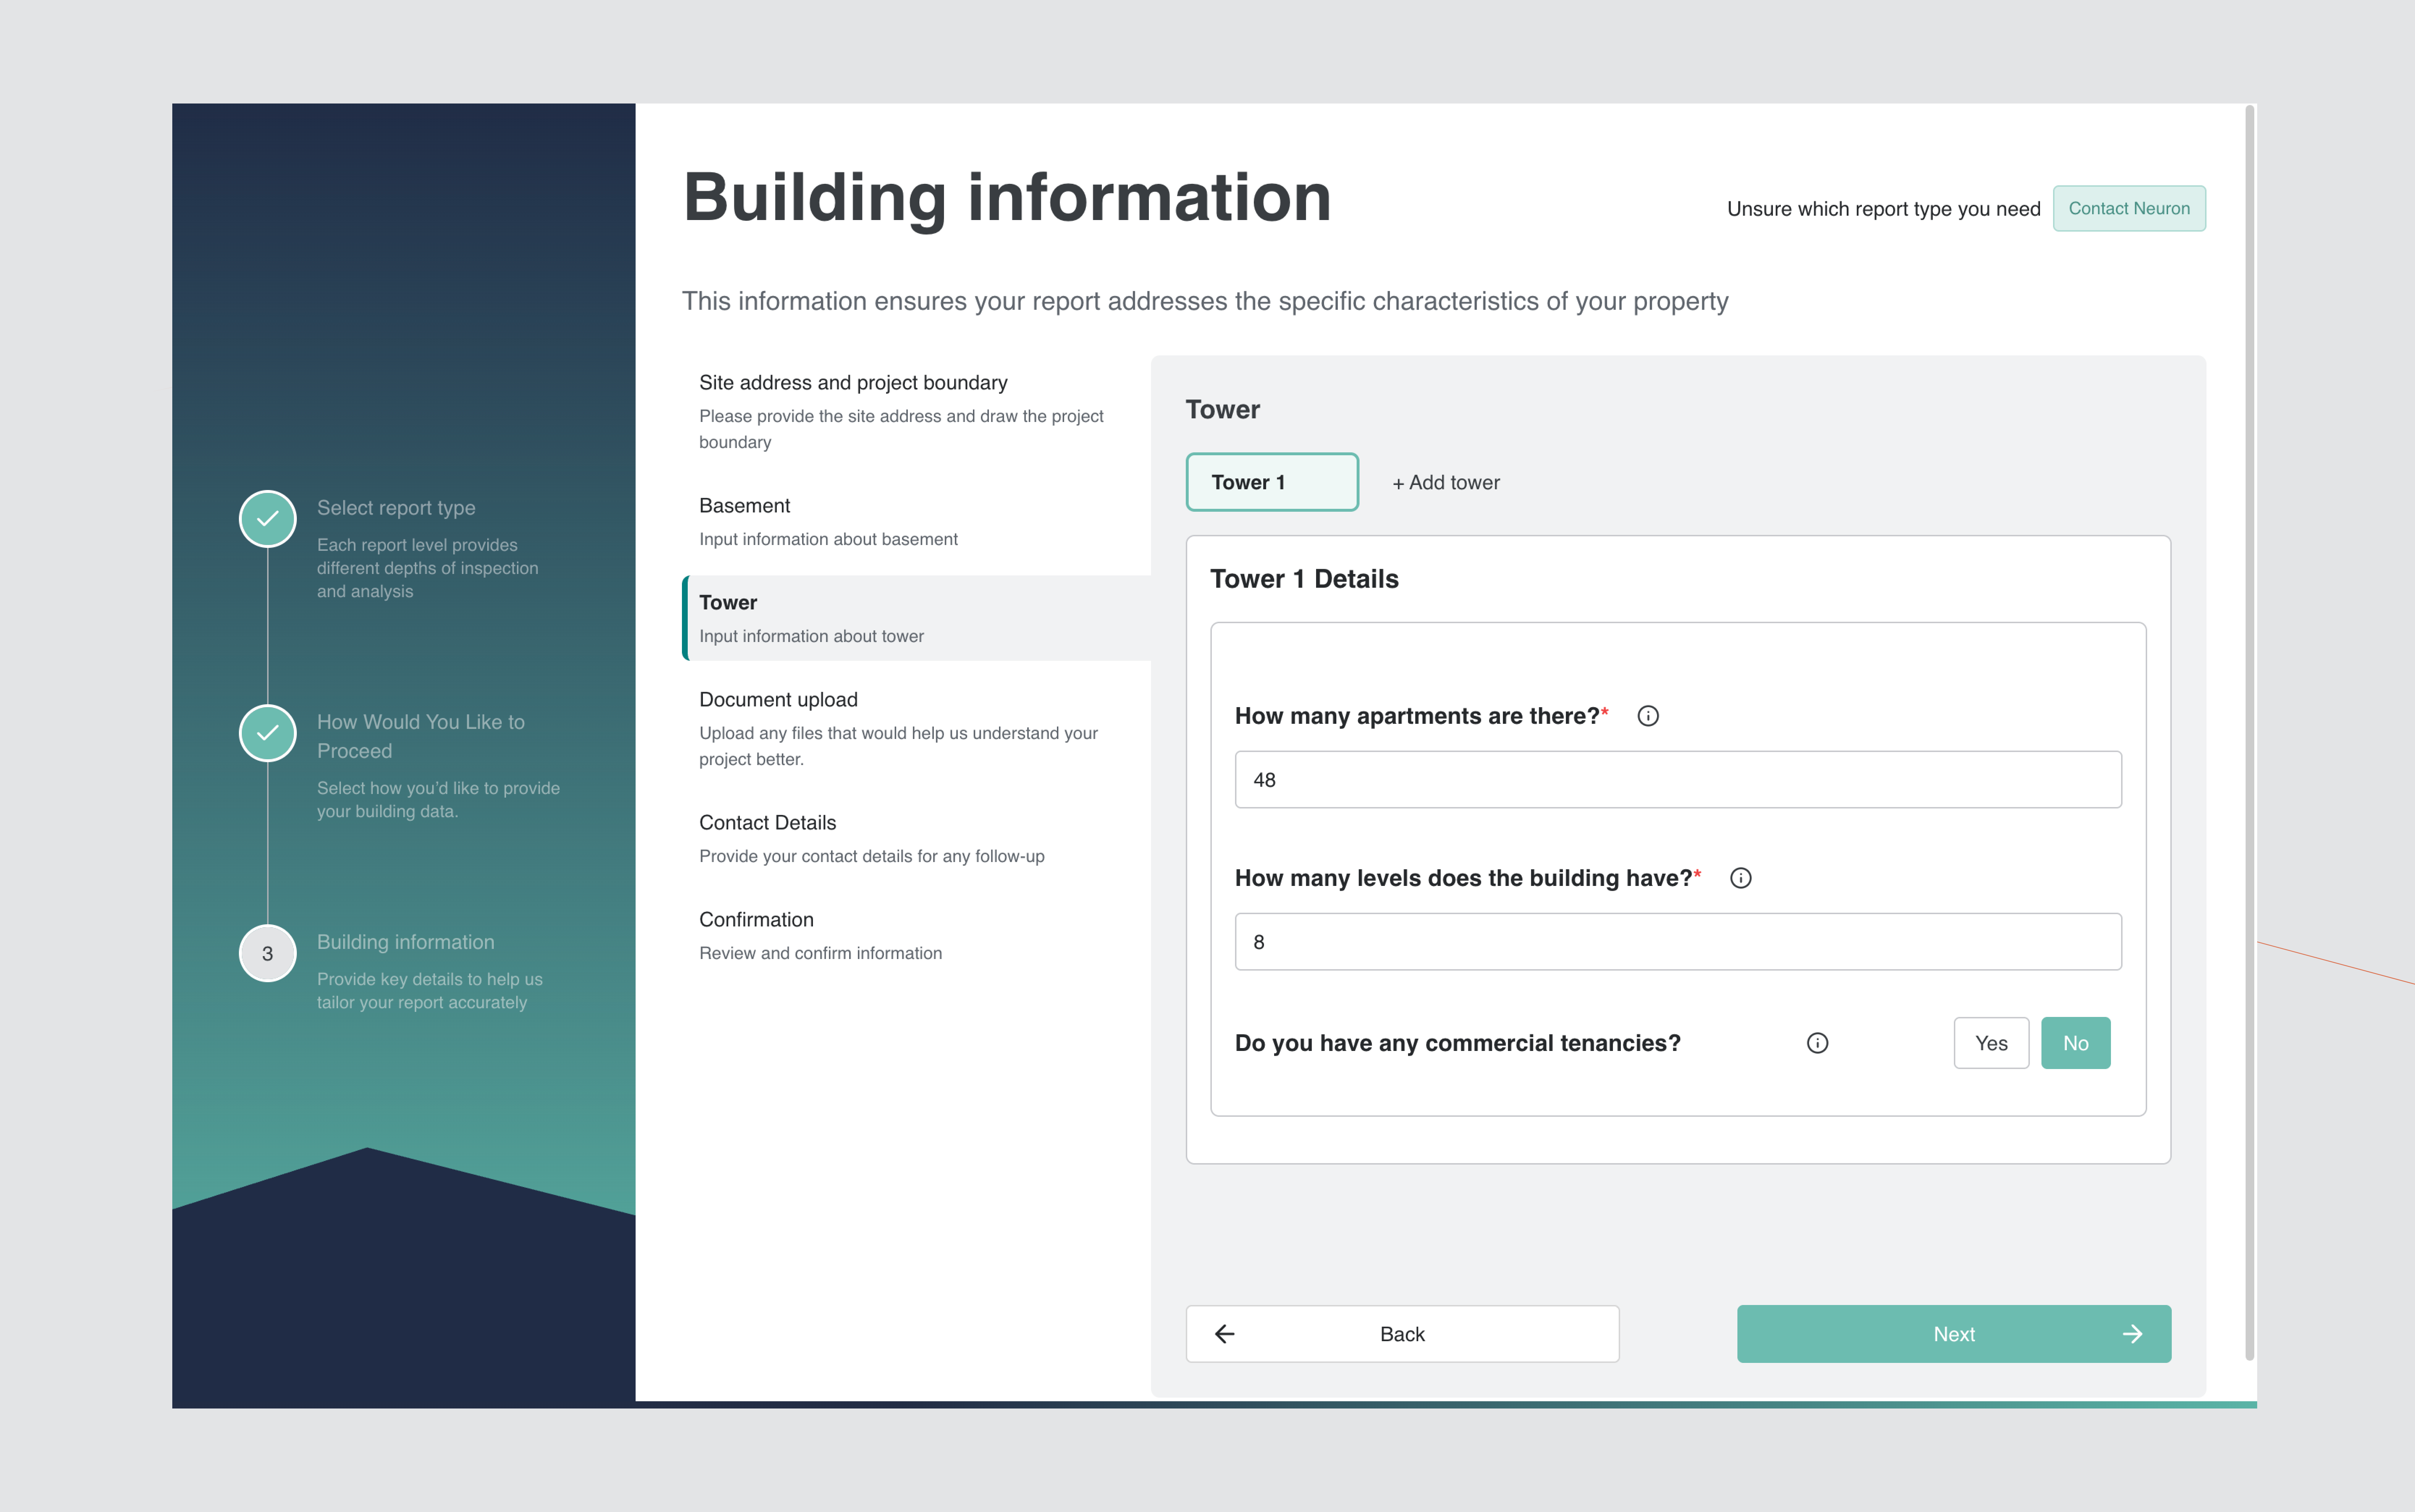Click the step 3 circle indicator
This screenshot has width=2415, height=1512.
267,953
